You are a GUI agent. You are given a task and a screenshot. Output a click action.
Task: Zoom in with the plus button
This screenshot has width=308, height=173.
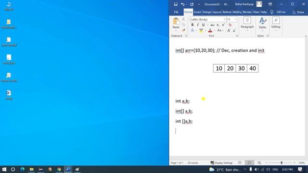point(294,163)
